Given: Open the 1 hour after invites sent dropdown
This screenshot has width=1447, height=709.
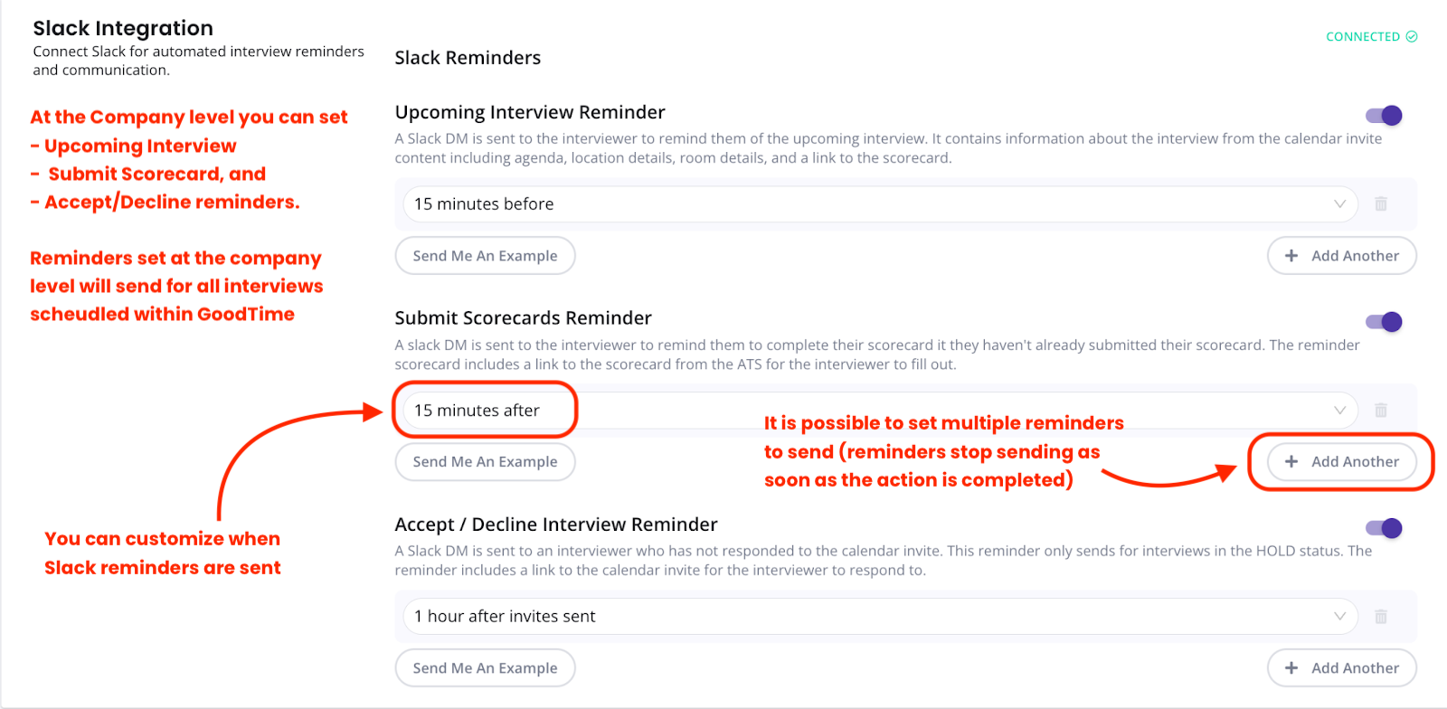Looking at the screenshot, I should pyautogui.click(x=879, y=617).
